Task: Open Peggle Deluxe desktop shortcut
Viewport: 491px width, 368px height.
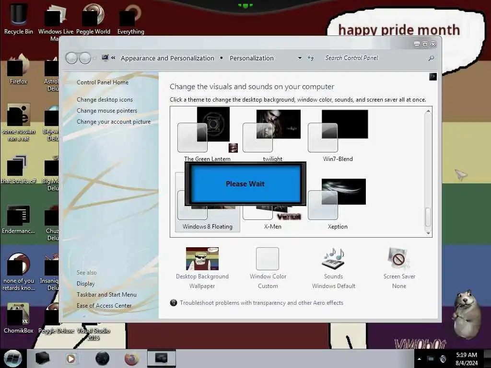Action: coord(56,318)
